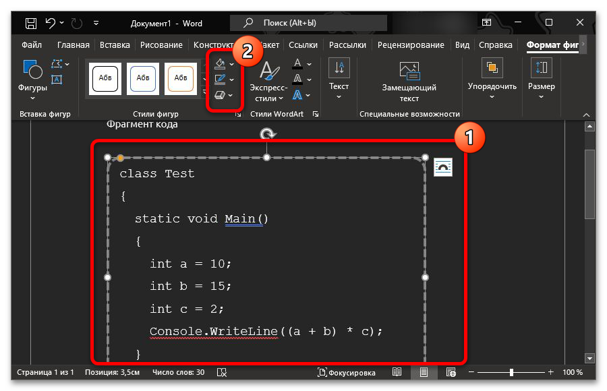Open the Стили WordArt dialog launcher

tap(316, 114)
